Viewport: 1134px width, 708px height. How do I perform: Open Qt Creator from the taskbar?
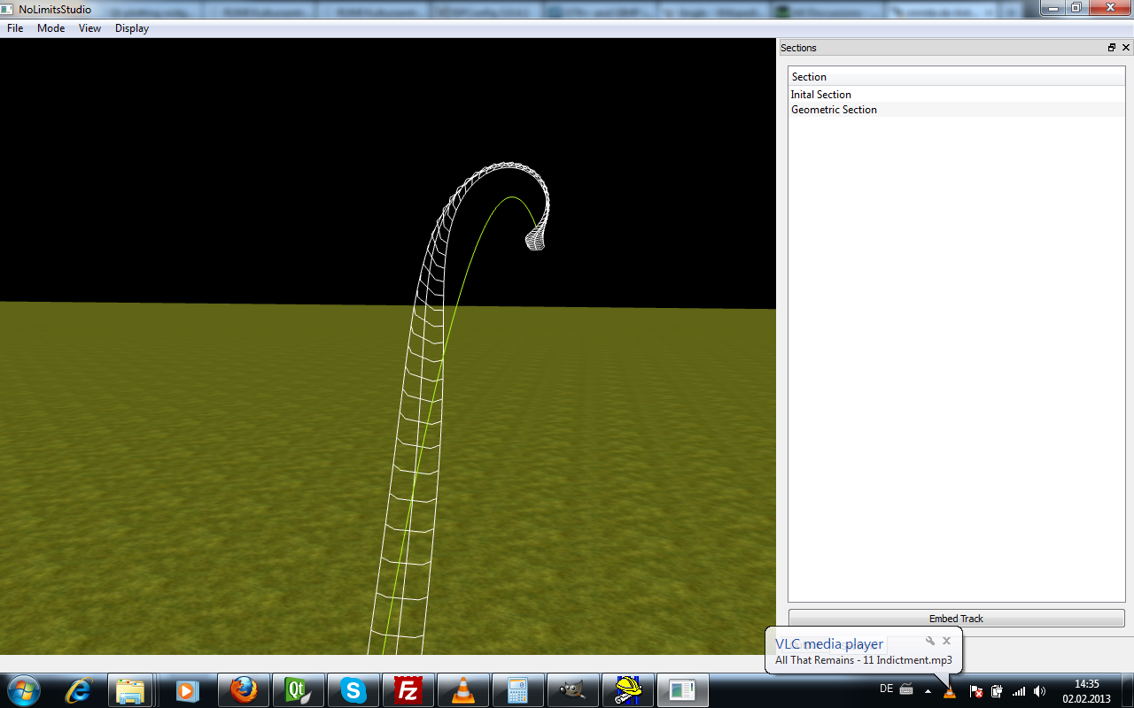point(298,690)
